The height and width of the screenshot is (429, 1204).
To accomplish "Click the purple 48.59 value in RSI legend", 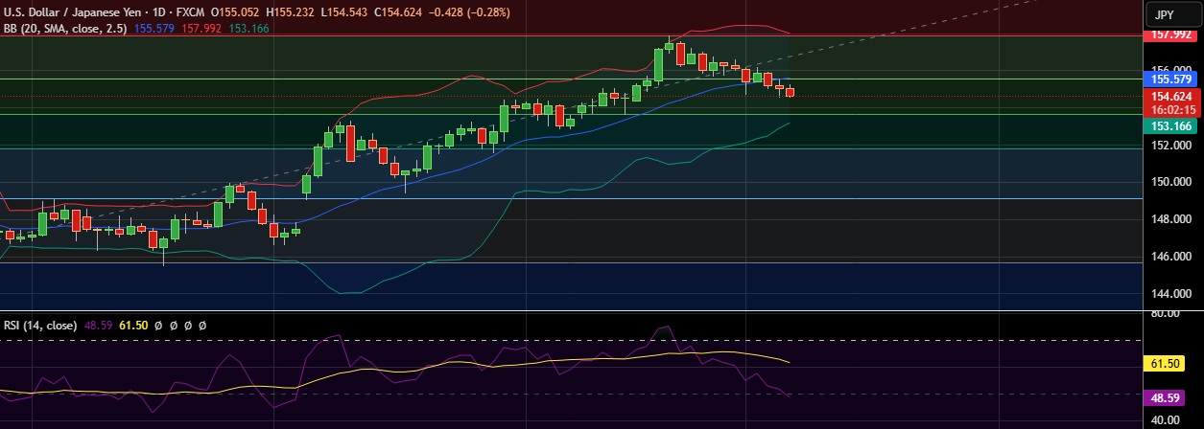I will point(98,326).
